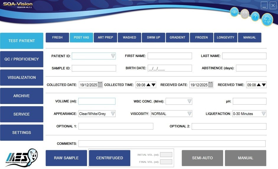Increase Collected Time with up arrow

(149, 85)
